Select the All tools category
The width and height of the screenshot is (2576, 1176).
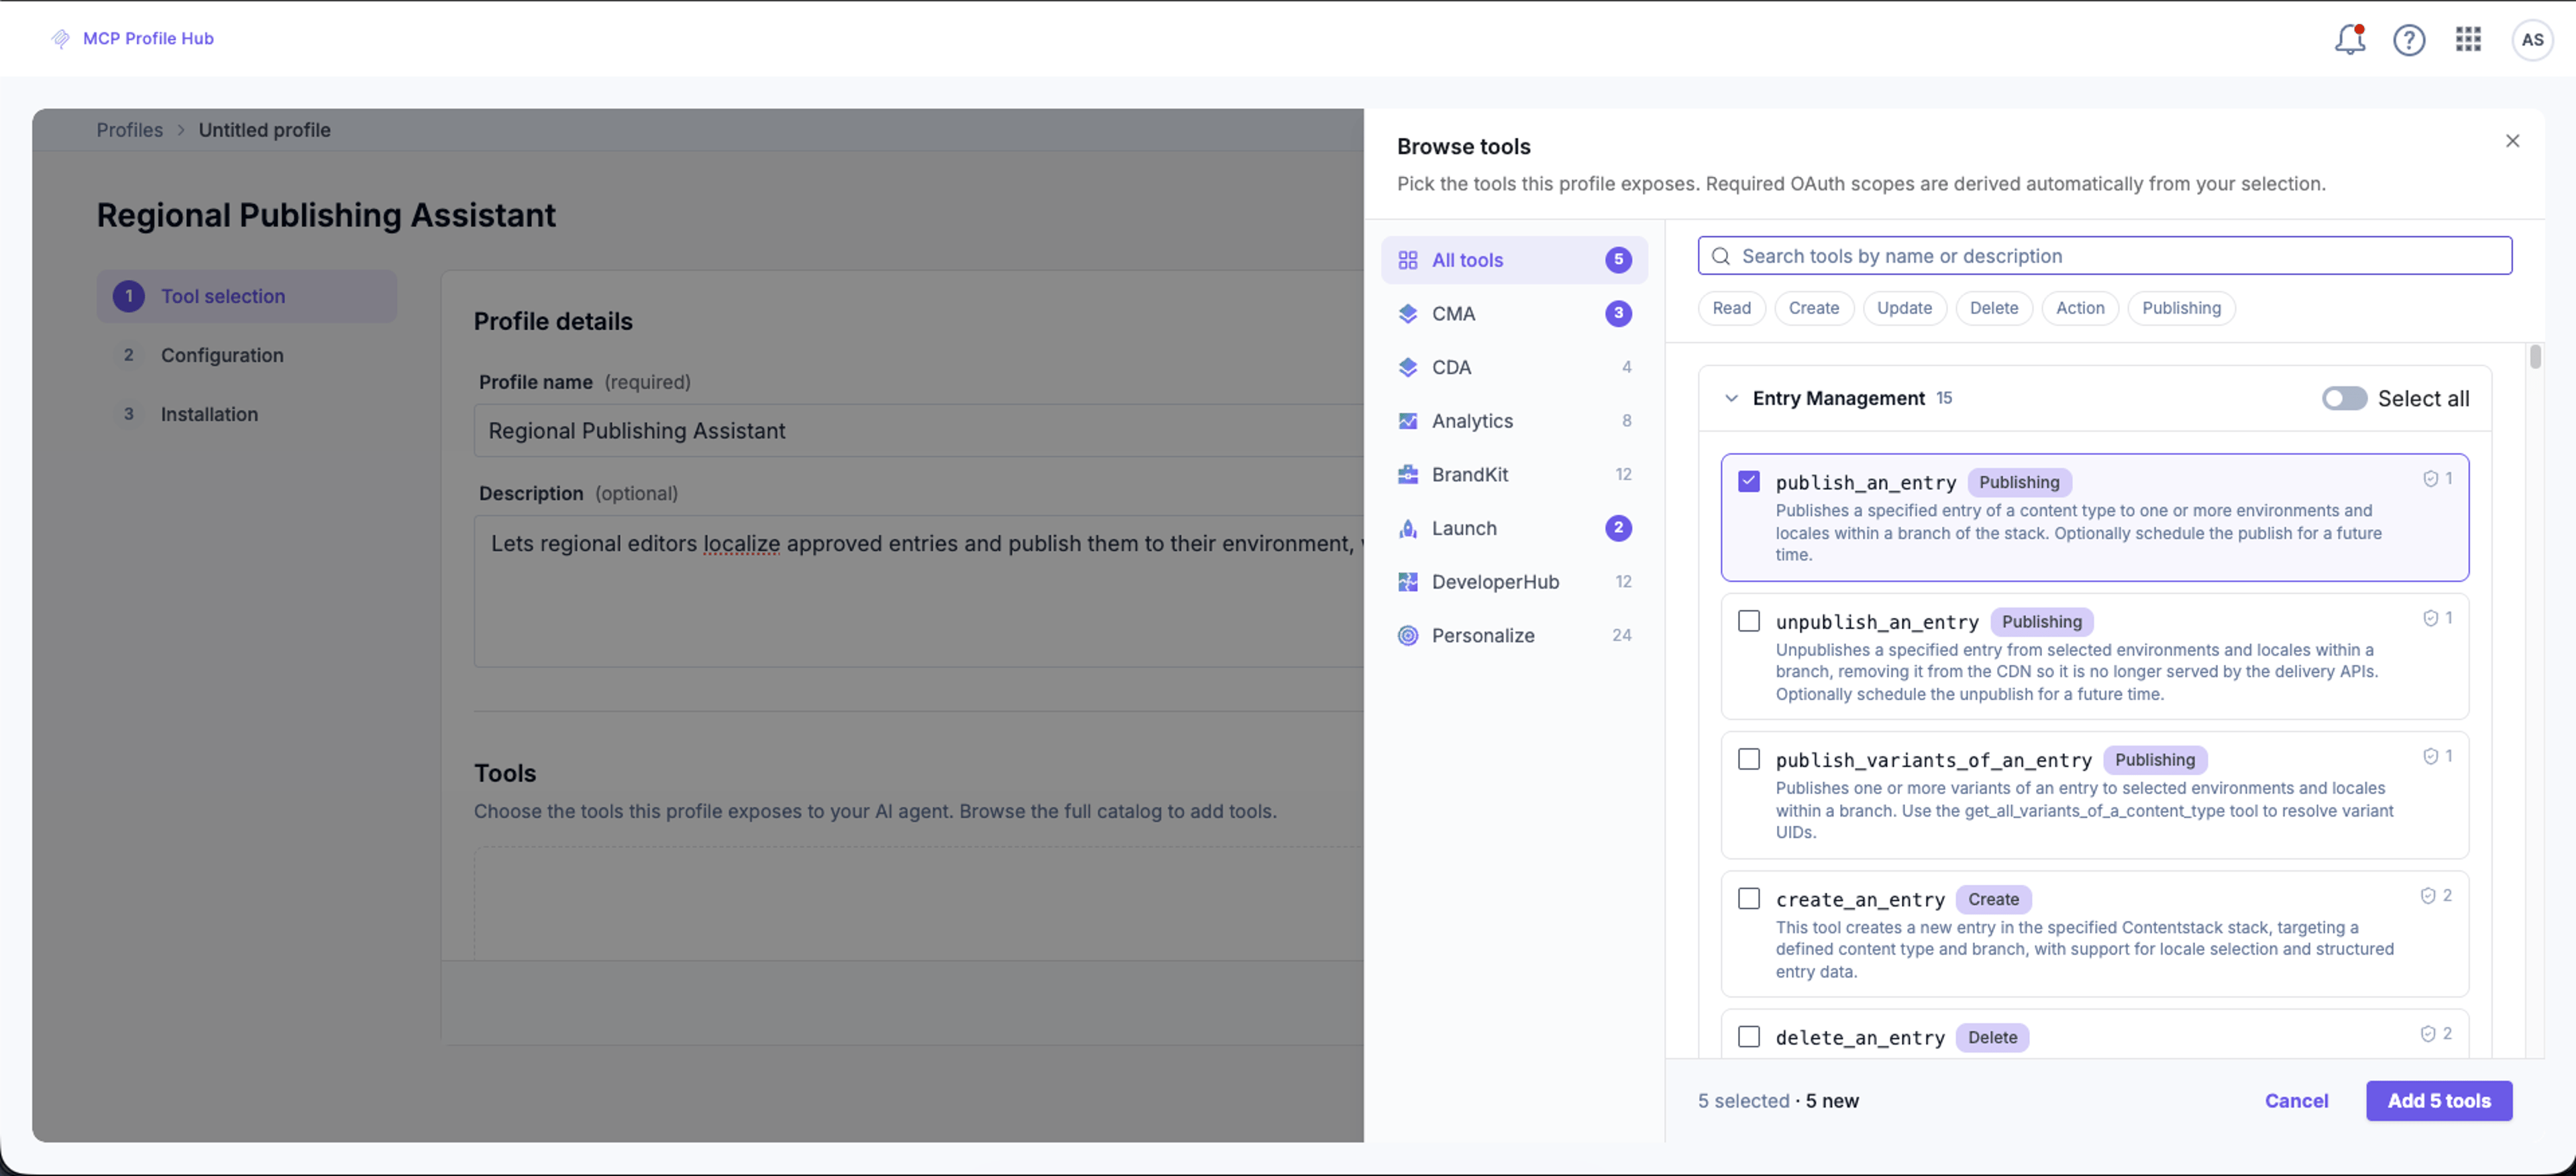click(1513, 259)
